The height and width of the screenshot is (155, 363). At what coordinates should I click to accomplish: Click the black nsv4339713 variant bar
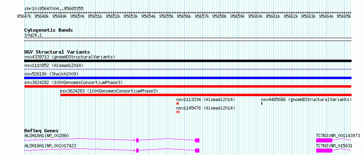188,61
